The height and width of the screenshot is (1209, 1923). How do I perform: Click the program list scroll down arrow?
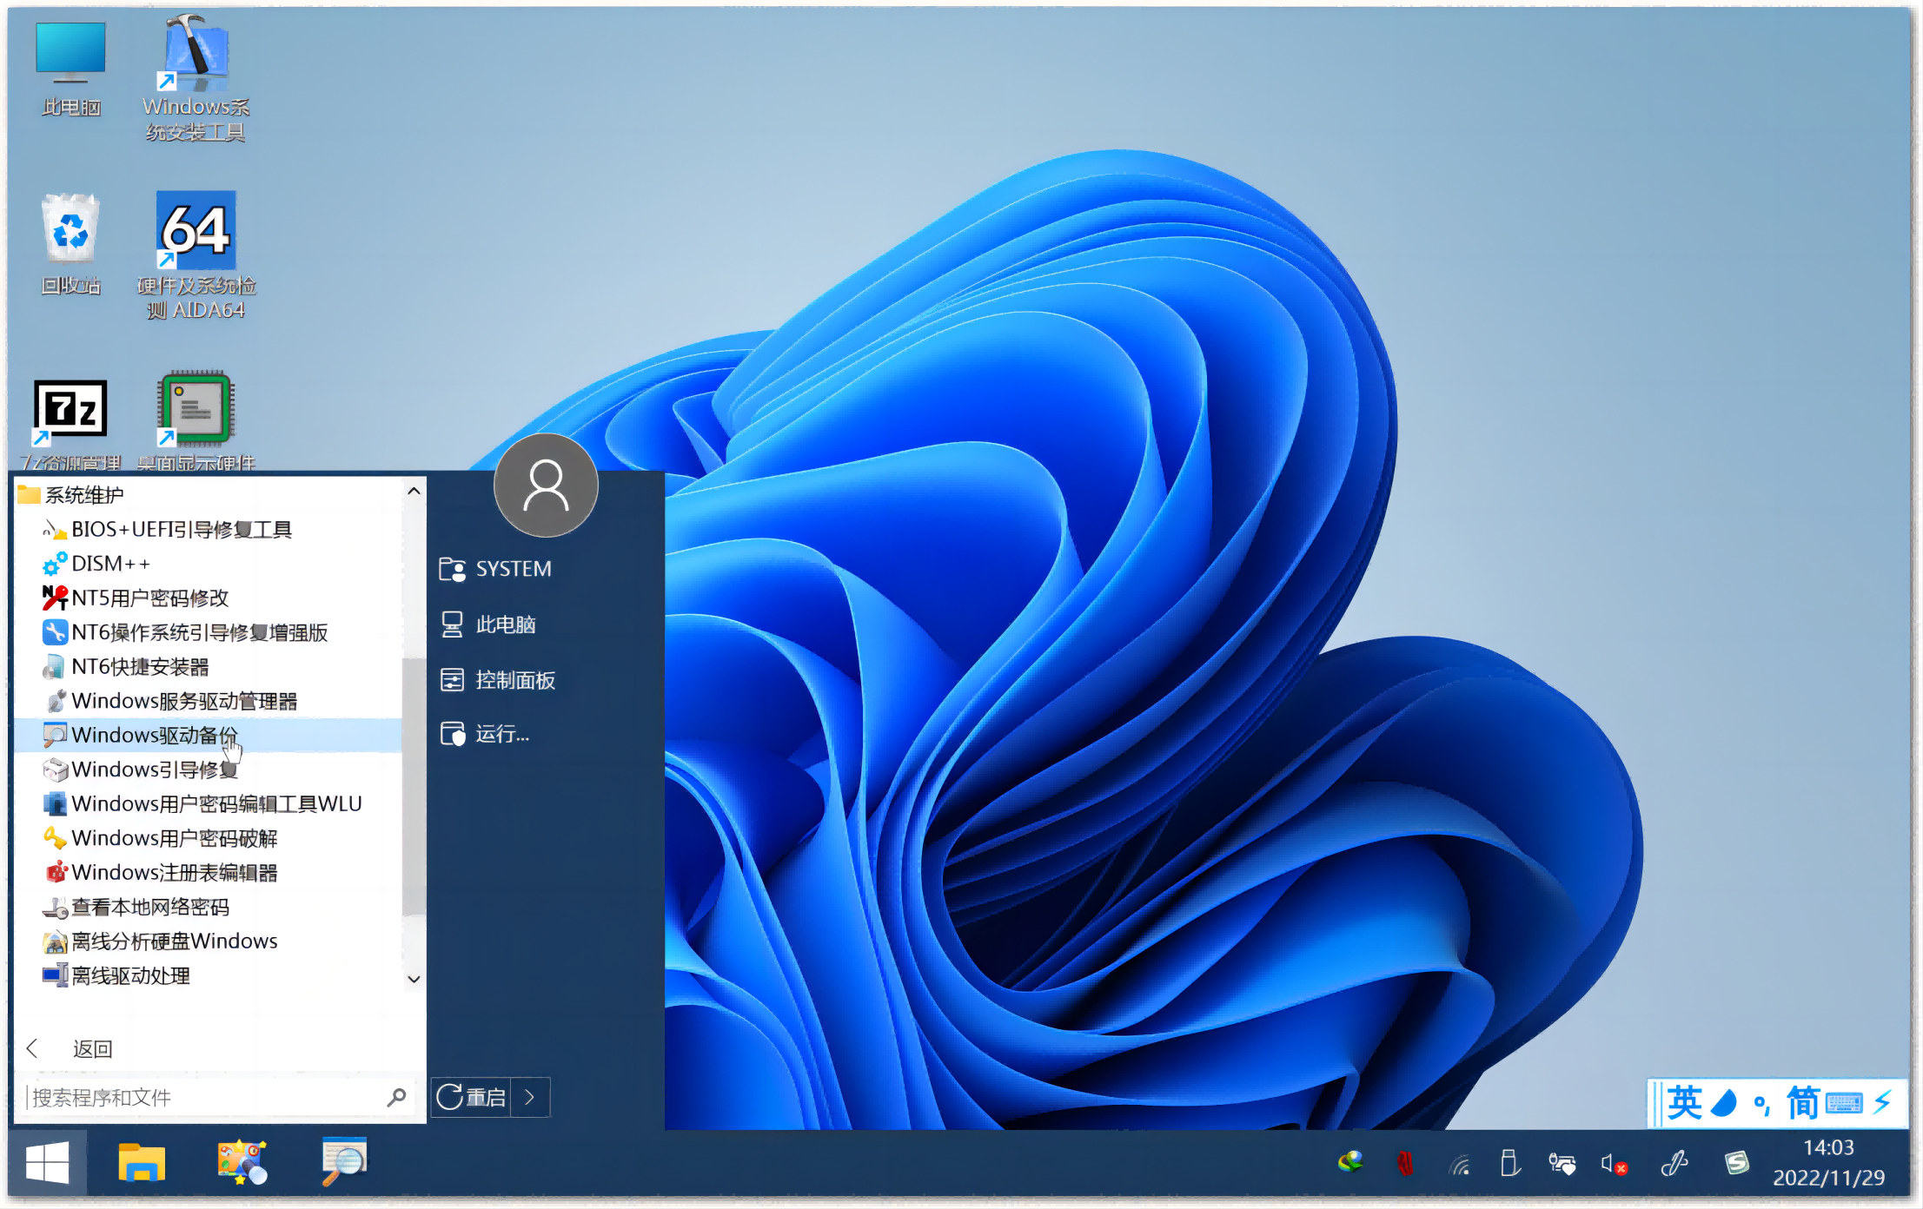click(x=414, y=979)
